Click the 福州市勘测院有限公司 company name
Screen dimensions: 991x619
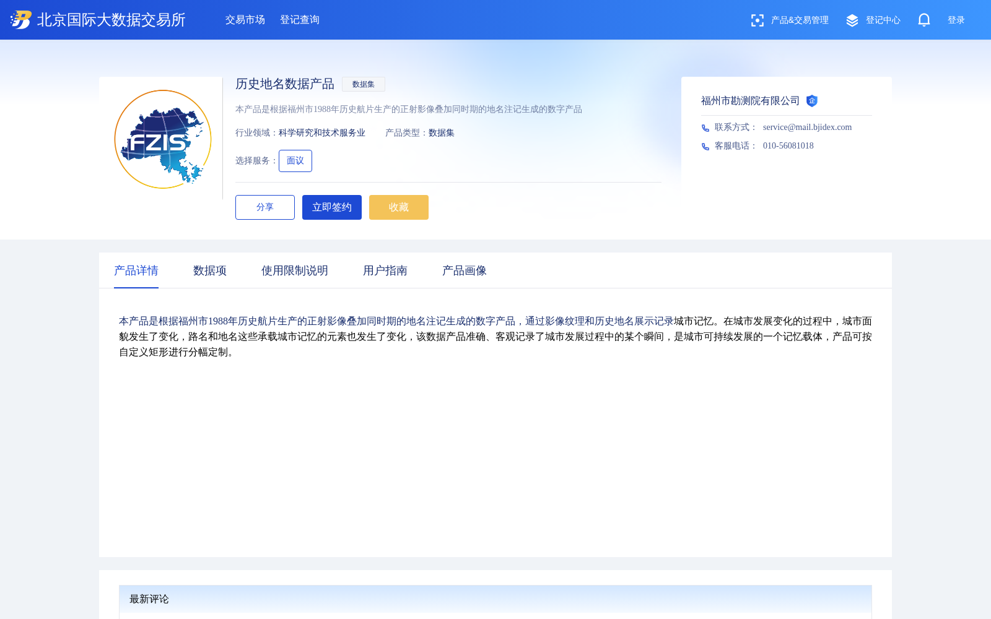click(x=751, y=101)
